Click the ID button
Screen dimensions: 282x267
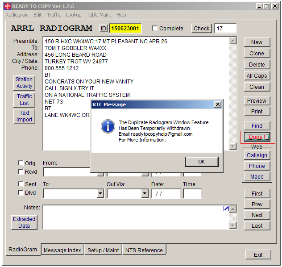pyautogui.click(x=103, y=29)
